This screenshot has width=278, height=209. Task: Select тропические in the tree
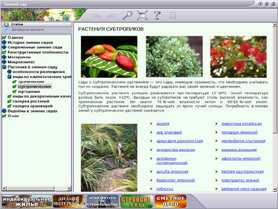click(31, 82)
